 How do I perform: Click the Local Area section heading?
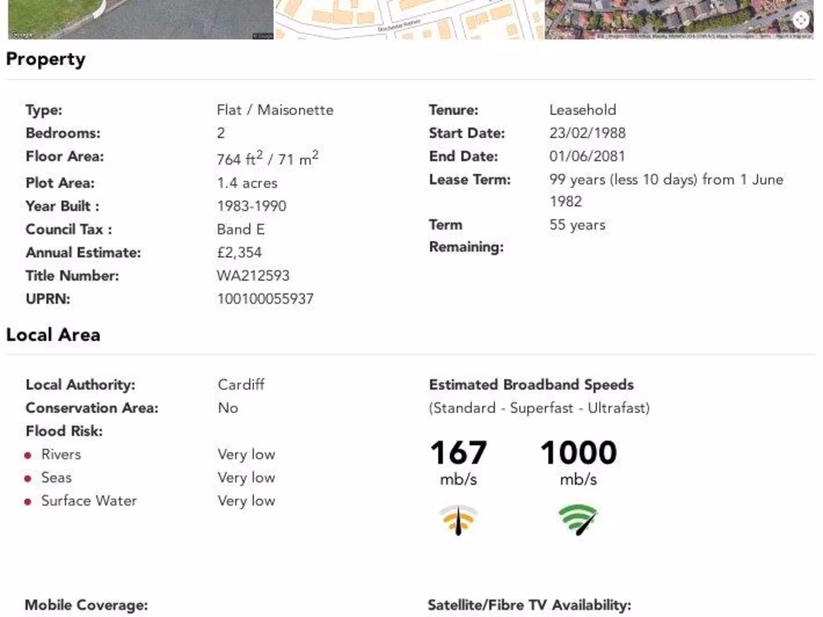[53, 335]
